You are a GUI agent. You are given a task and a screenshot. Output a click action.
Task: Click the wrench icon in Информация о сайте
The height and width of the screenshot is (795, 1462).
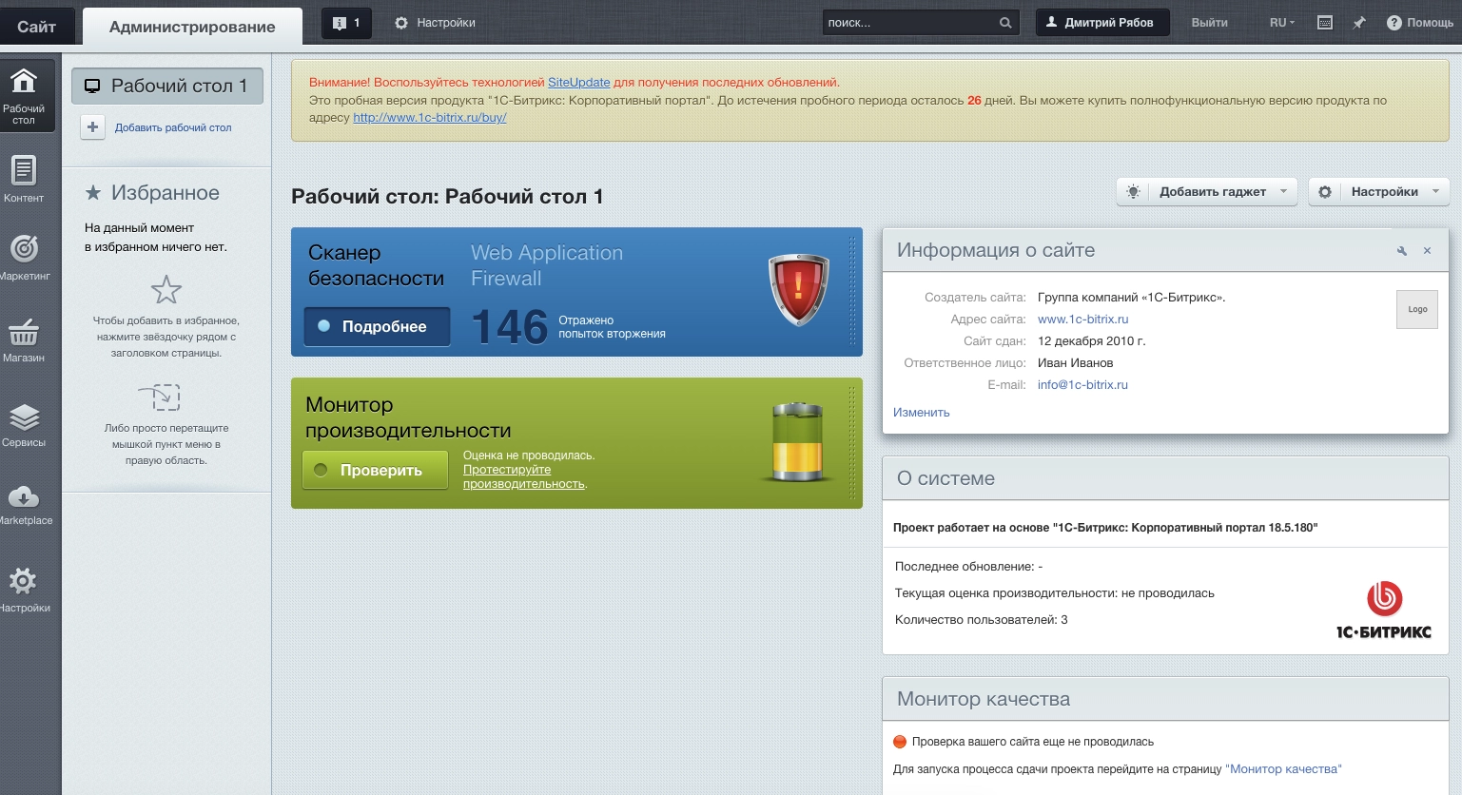point(1401,251)
